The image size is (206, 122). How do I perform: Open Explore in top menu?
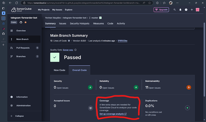pyautogui.click(x=69, y=10)
